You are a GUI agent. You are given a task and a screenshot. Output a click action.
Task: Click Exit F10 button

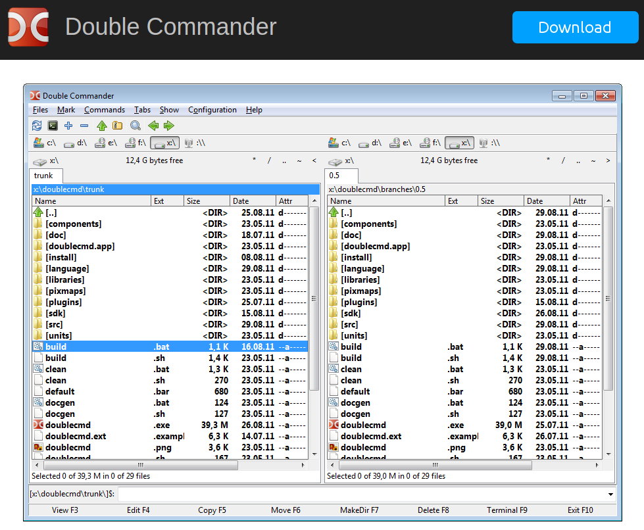click(580, 510)
